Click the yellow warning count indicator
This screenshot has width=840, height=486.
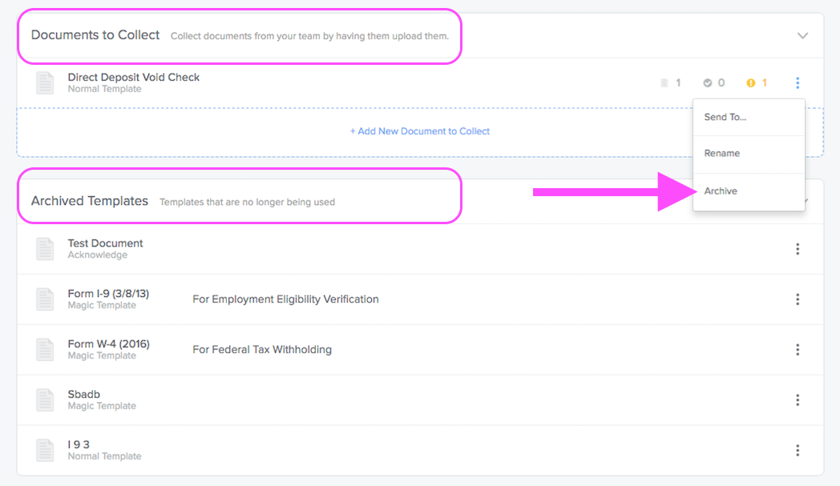pos(757,83)
